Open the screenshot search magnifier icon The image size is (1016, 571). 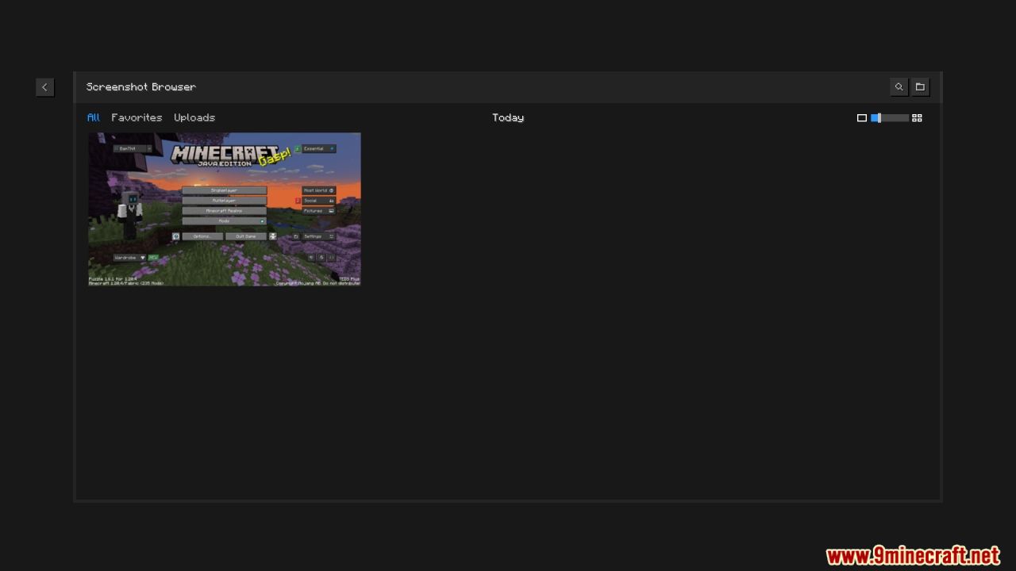coord(899,87)
